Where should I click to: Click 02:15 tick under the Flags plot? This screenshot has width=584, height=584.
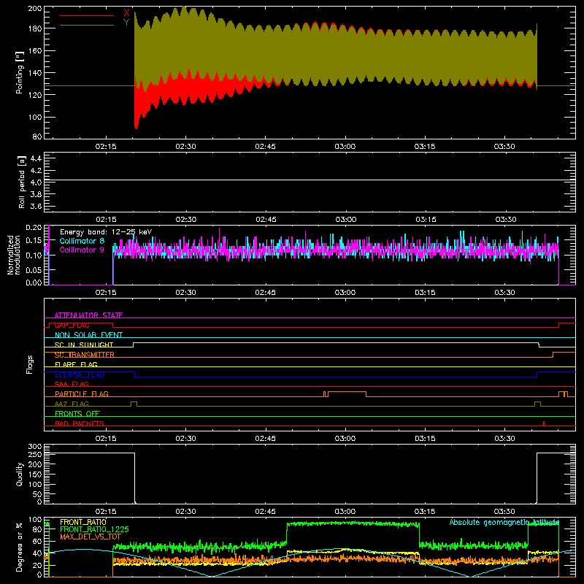coord(106,439)
